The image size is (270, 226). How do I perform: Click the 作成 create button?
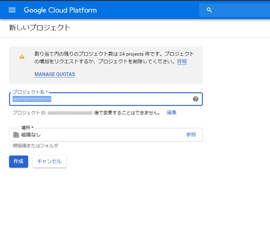[x=19, y=162]
